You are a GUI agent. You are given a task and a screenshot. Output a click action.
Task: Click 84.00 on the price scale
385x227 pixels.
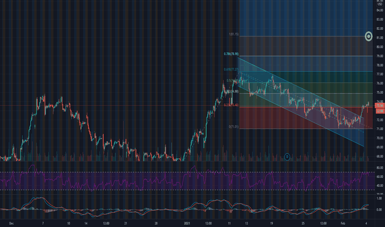tap(380, 10)
